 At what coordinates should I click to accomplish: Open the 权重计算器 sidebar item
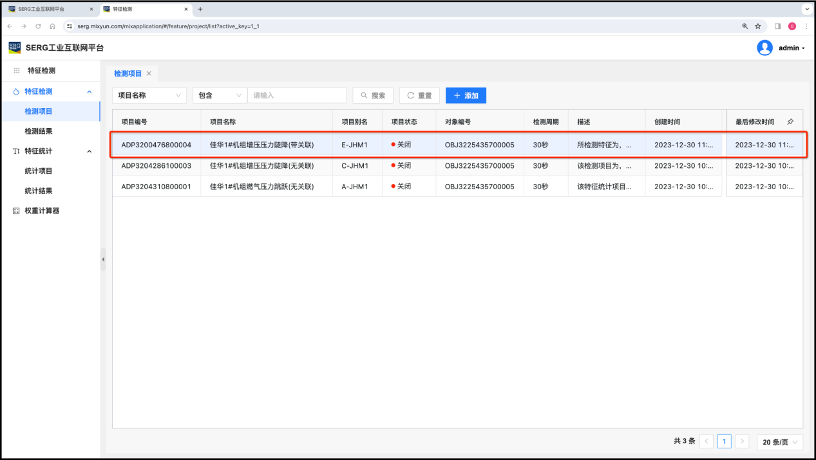coord(42,210)
